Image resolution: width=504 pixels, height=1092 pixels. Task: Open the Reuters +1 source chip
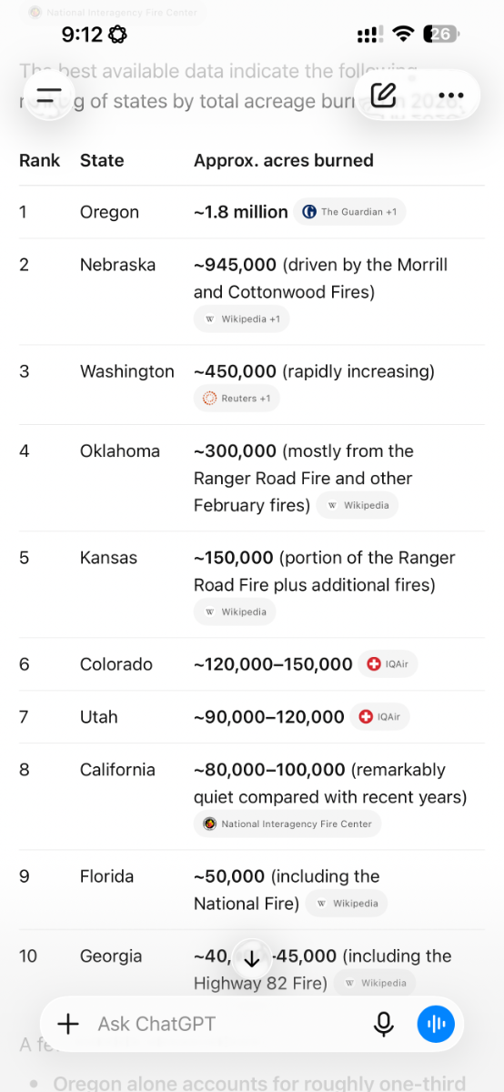click(x=237, y=399)
